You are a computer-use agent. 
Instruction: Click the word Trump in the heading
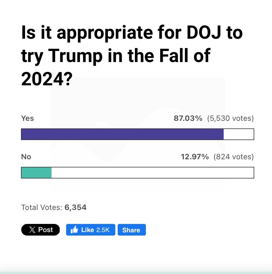click(75, 56)
